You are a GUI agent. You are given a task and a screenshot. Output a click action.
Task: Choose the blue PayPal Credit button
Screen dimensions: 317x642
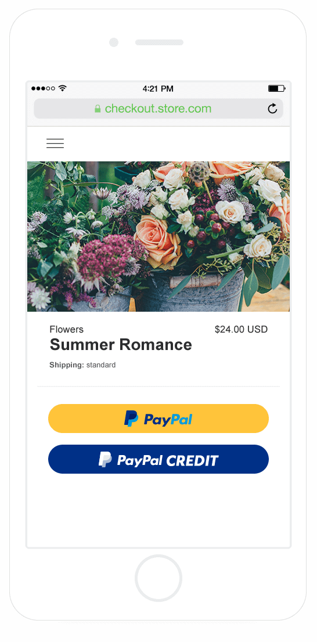coord(158,459)
